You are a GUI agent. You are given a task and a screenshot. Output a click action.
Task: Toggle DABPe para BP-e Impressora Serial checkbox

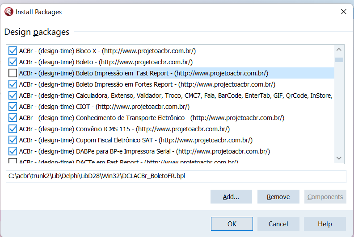tap(13, 151)
